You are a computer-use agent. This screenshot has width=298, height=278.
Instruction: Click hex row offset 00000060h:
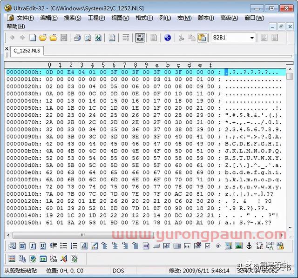point(24,115)
